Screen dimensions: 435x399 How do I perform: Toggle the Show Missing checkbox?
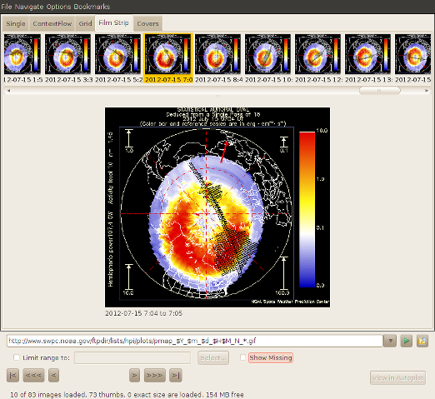[x=243, y=357]
